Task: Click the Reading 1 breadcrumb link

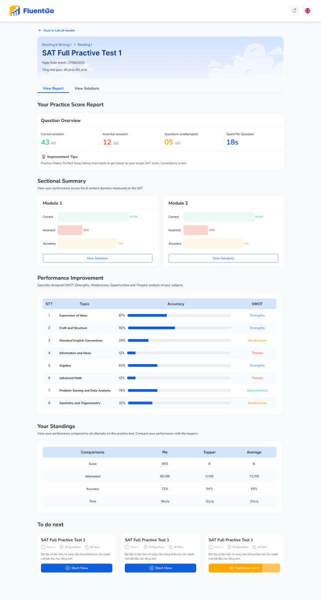Action: click(84, 45)
